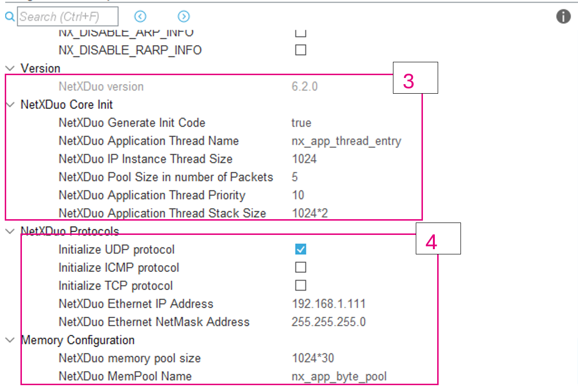Screen dimensions: 578x388
Task: Select the NetXDuo Application Thread Priority value
Action: coord(297,195)
